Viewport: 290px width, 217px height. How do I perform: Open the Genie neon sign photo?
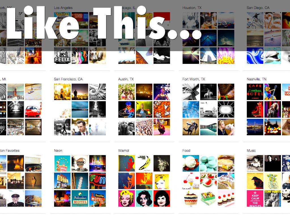(127, 109)
